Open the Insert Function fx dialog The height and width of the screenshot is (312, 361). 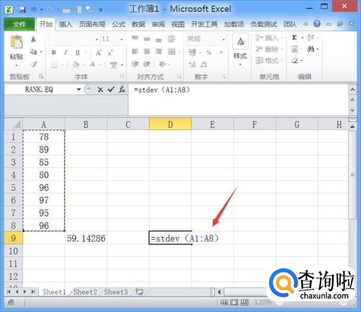122,90
